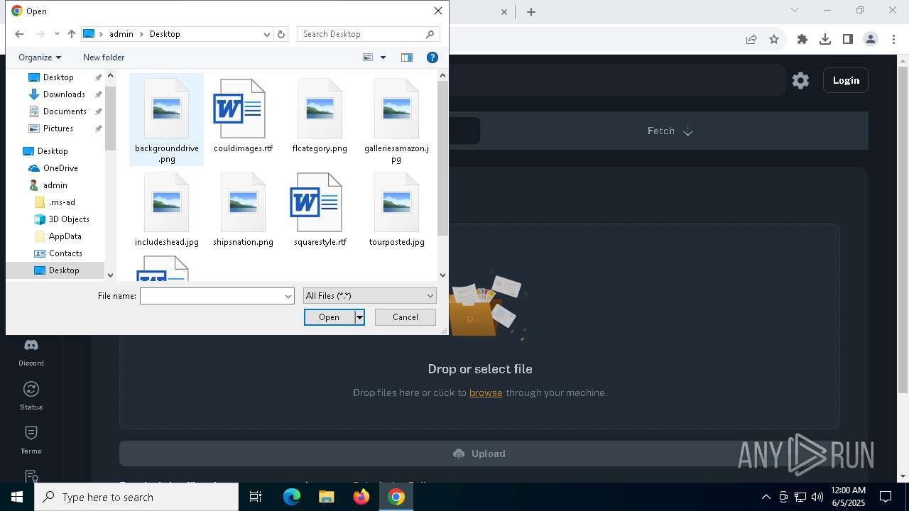Viewport: 909px width, 511px height.
Task: Click the Login button
Action: 846,80
